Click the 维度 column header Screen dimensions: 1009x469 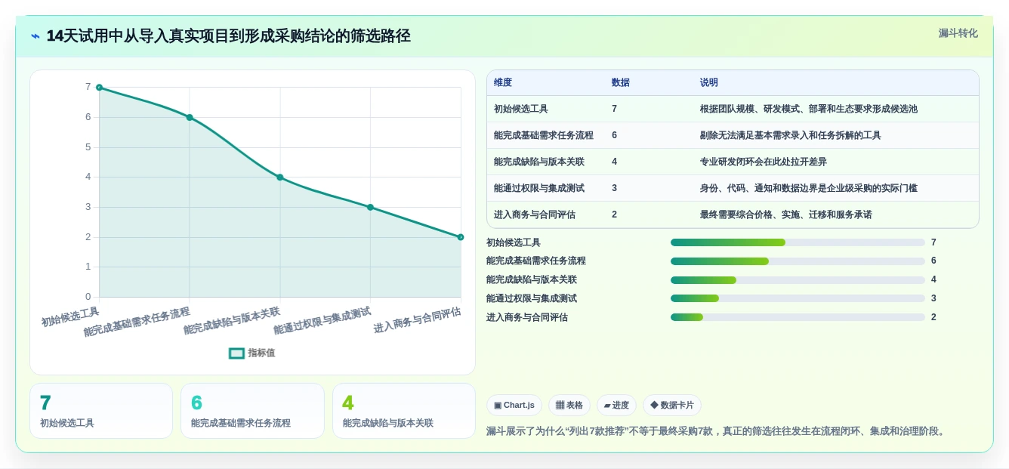pos(503,82)
